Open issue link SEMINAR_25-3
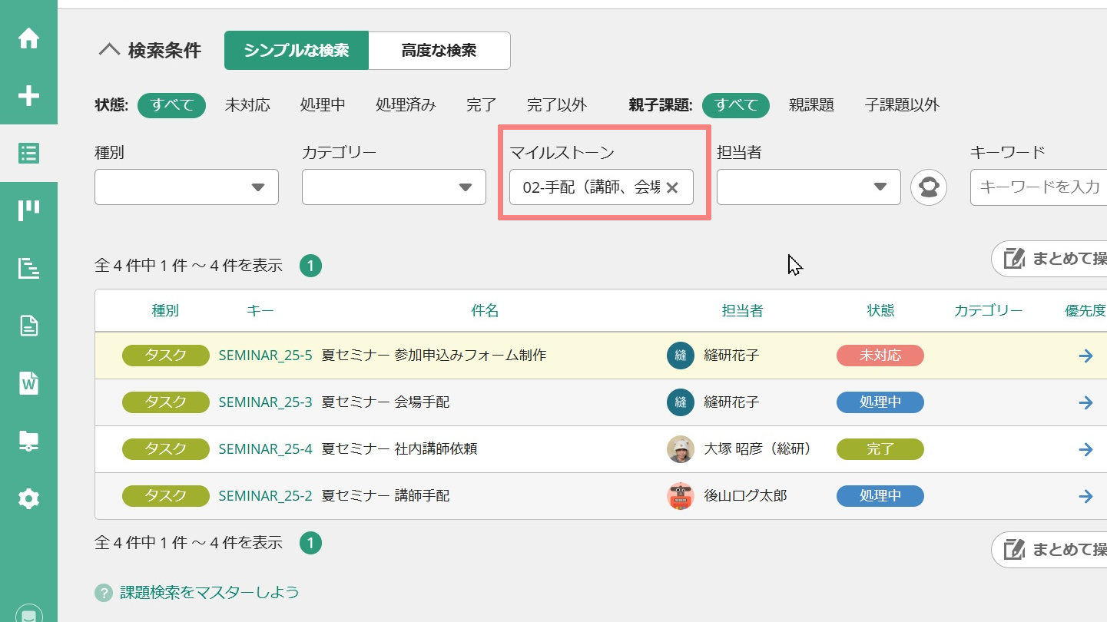 (265, 402)
